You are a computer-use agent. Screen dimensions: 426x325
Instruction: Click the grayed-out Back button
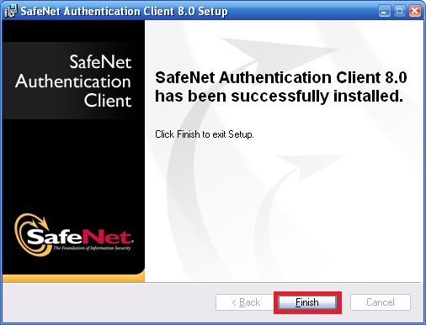tap(246, 302)
